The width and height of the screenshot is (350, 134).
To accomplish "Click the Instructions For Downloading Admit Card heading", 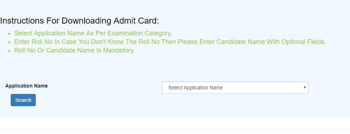I will pos(79,21).
